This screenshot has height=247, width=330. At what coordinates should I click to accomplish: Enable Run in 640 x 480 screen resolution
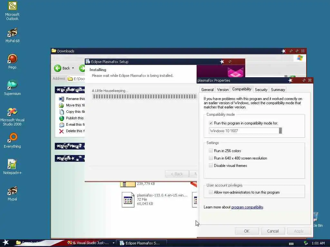click(x=211, y=158)
